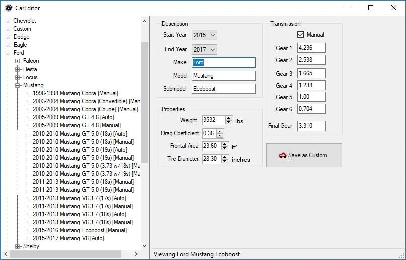Select 2010-2010 Mustang GT 5.0 (19s) [Manual]
The height and width of the screenshot is (260, 406).
[x=83, y=158]
